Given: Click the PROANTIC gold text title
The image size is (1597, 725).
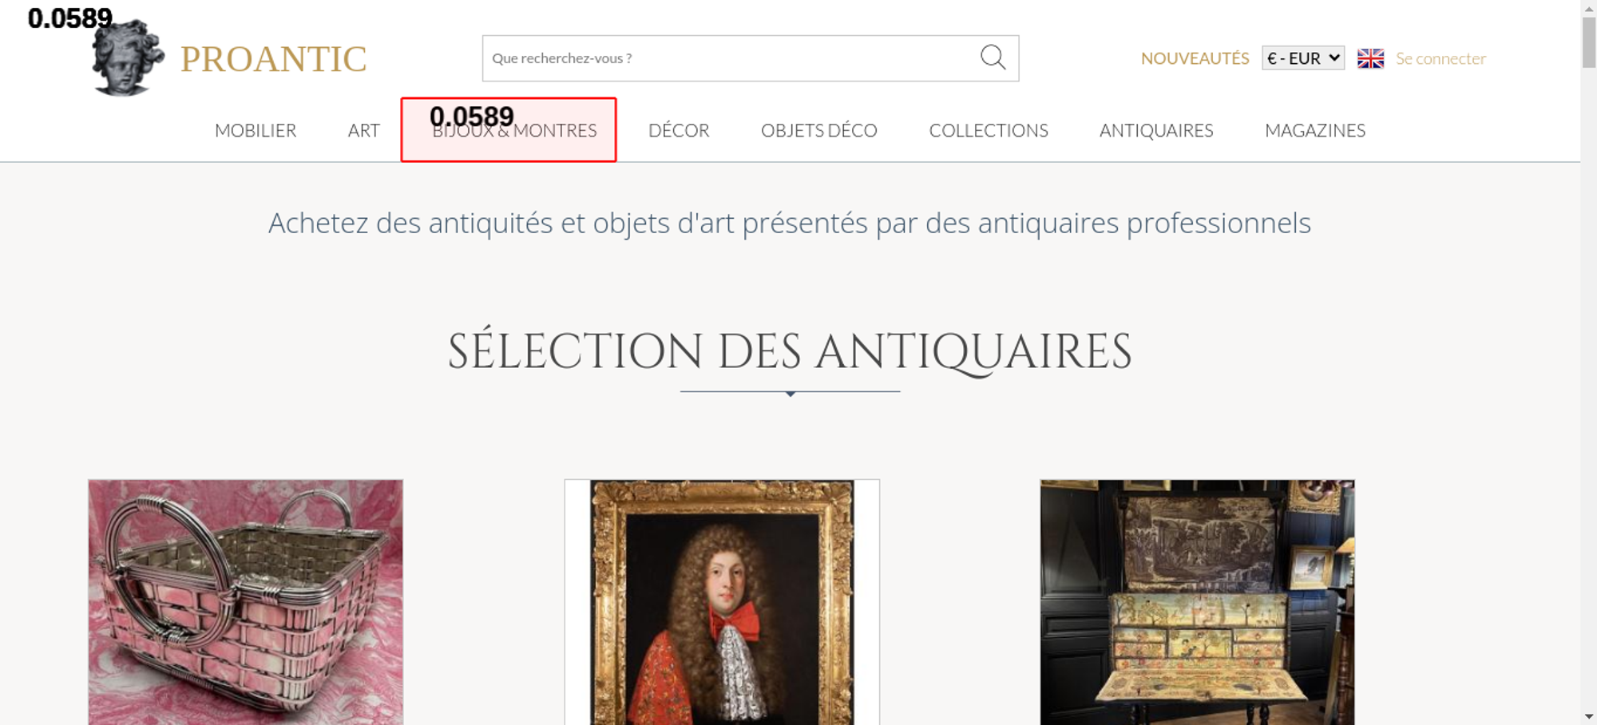Looking at the screenshot, I should pyautogui.click(x=273, y=59).
